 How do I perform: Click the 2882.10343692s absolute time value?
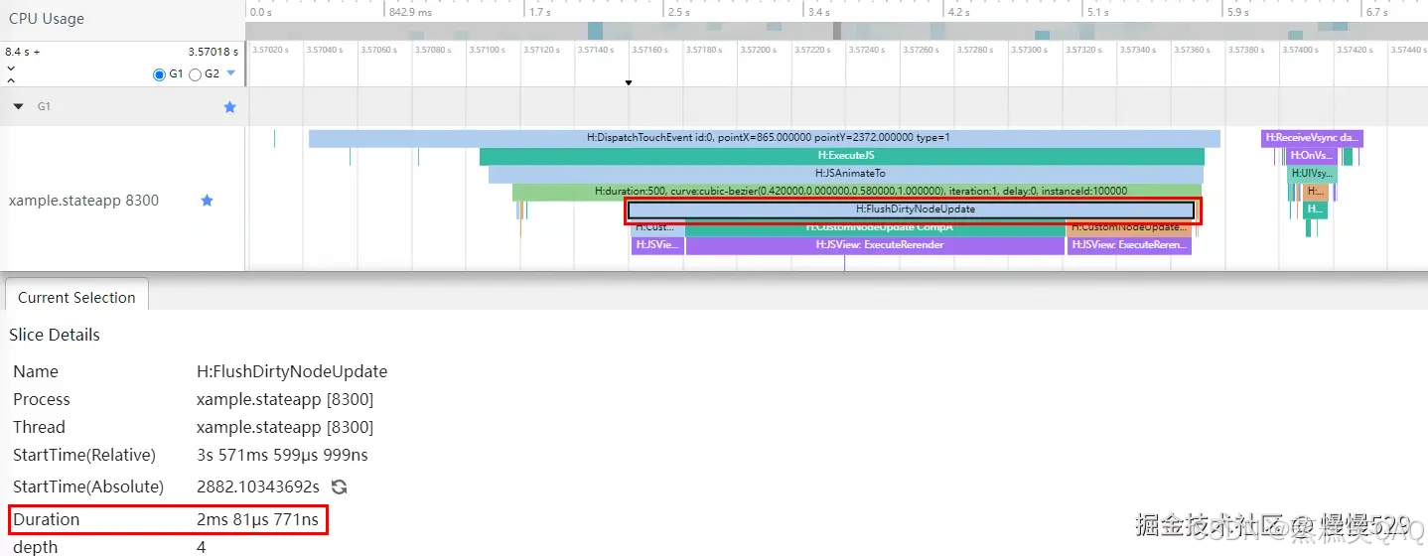(x=258, y=486)
